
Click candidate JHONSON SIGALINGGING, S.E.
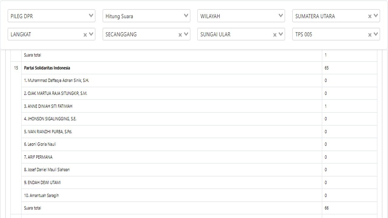[x=50, y=119]
